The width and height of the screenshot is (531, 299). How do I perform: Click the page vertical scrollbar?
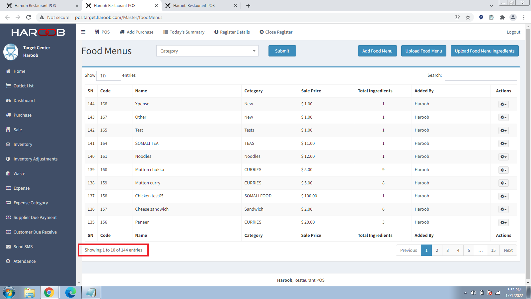pyautogui.click(x=528, y=154)
